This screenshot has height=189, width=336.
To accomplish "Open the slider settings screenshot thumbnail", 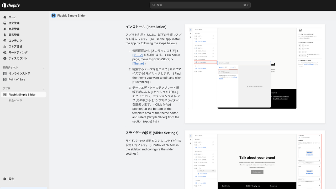I will (x=255, y=160).
